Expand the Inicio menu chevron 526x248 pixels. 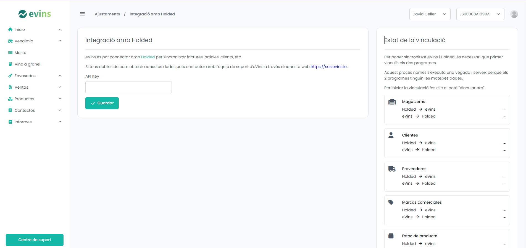(x=60, y=29)
